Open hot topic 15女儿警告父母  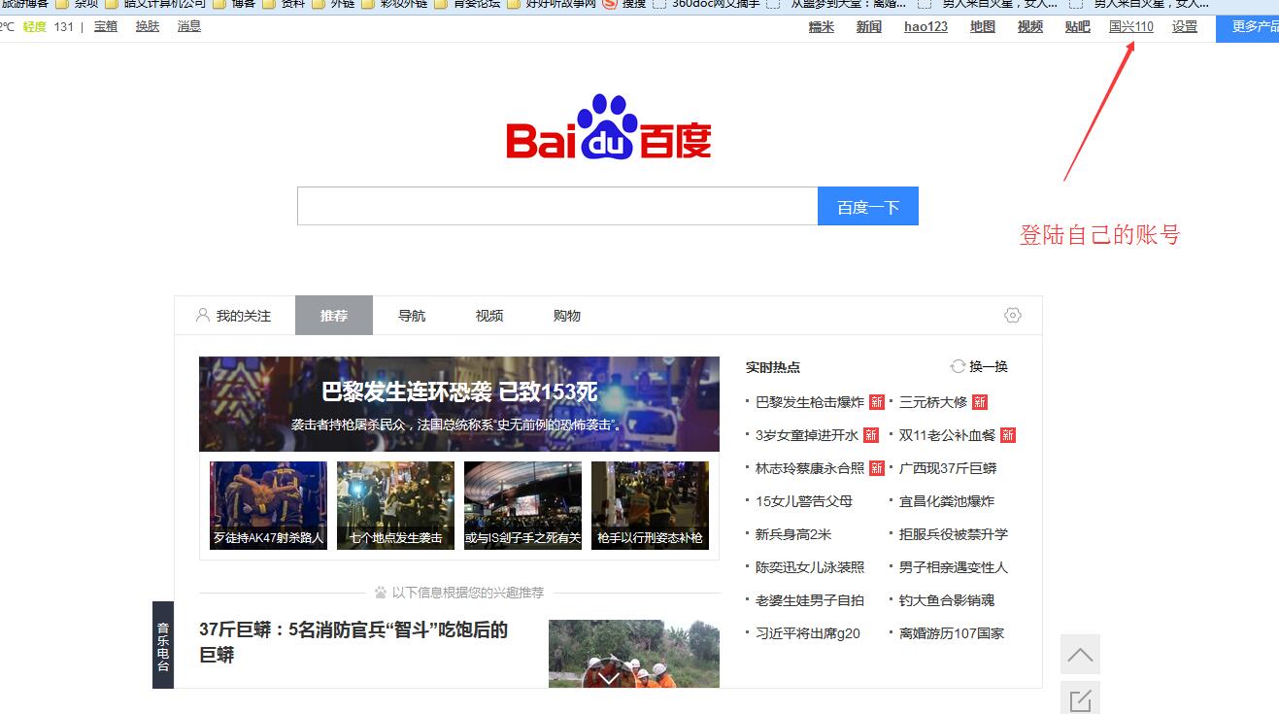pos(804,501)
